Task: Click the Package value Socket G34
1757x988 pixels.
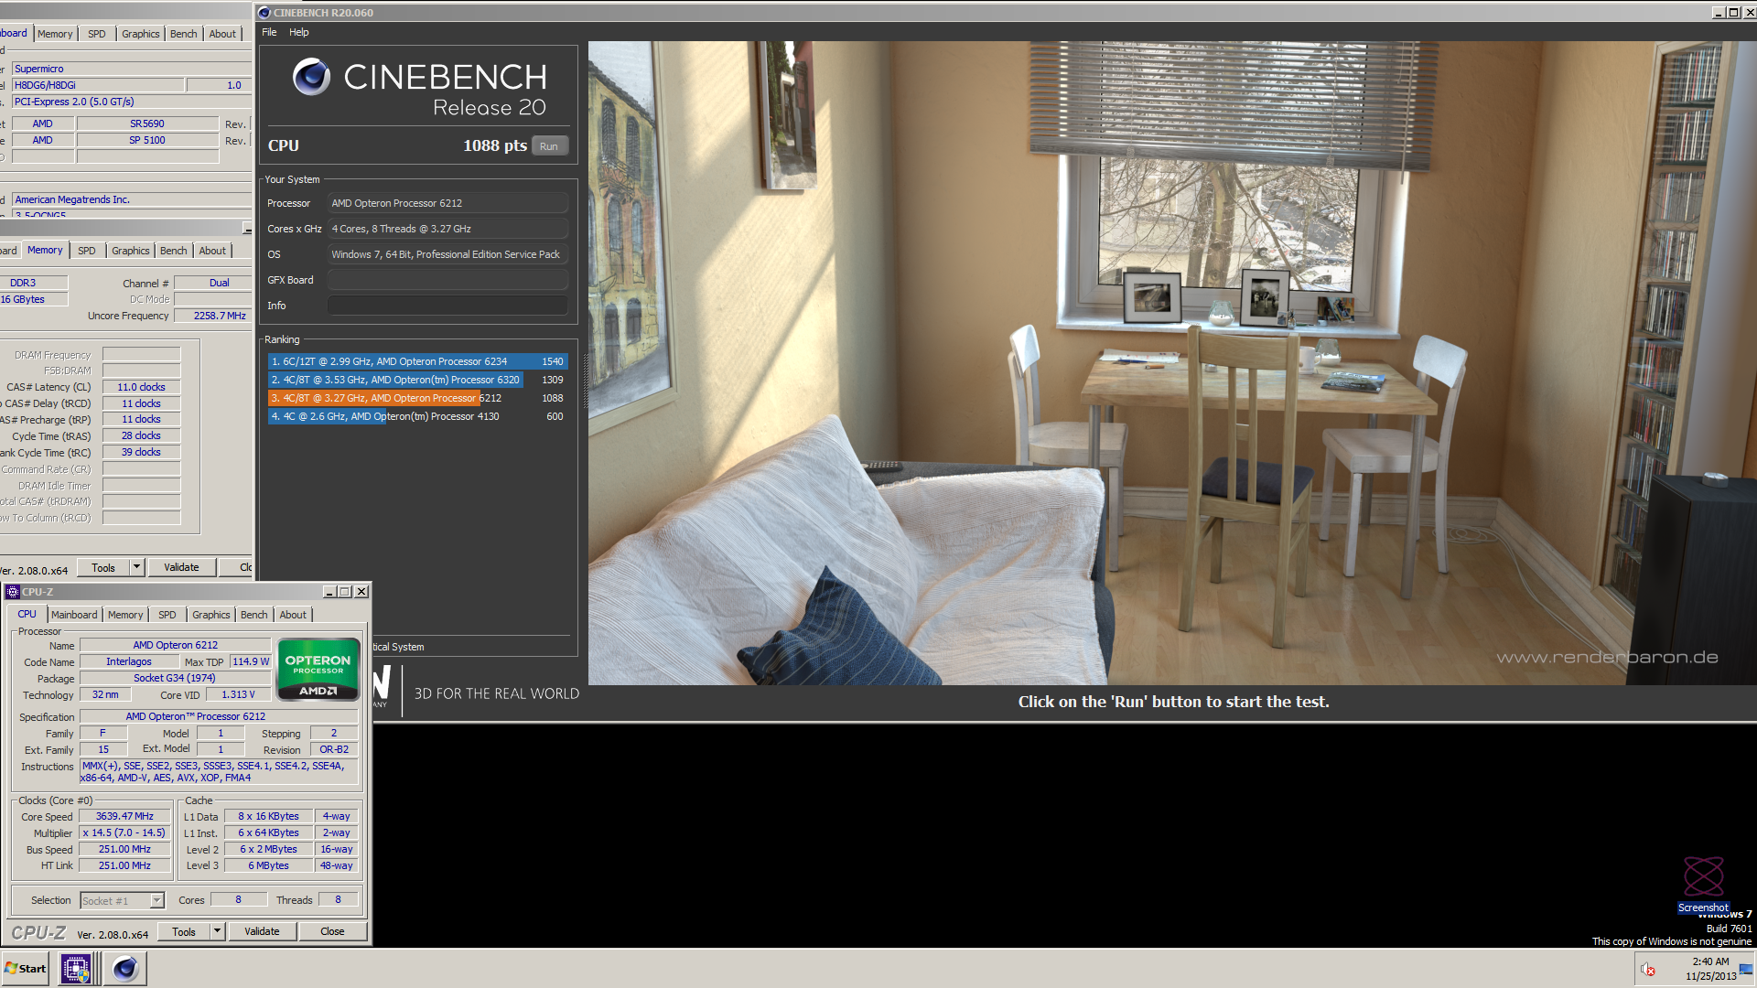Action: coord(175,678)
